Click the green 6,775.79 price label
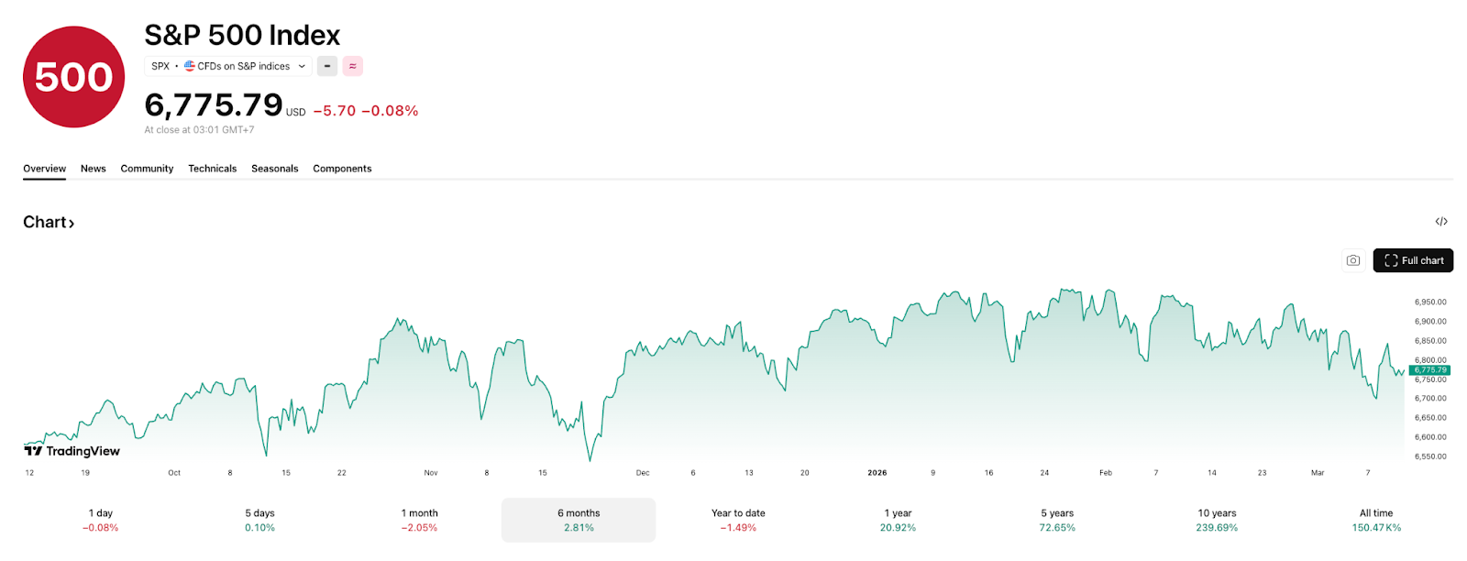The width and height of the screenshot is (1467, 561). 1429,370
